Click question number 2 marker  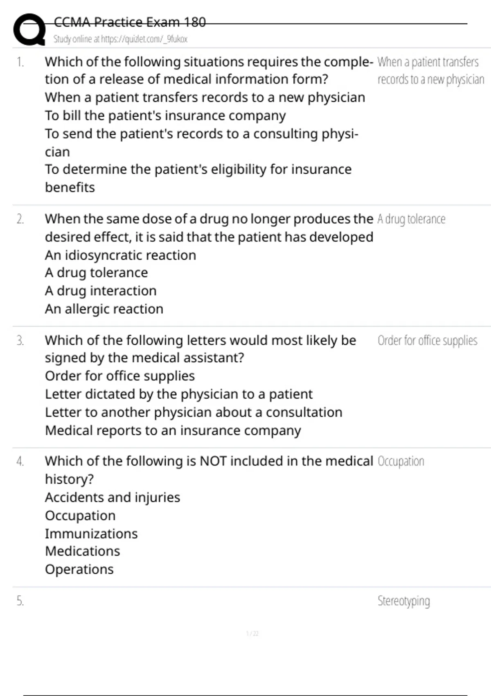point(20,219)
